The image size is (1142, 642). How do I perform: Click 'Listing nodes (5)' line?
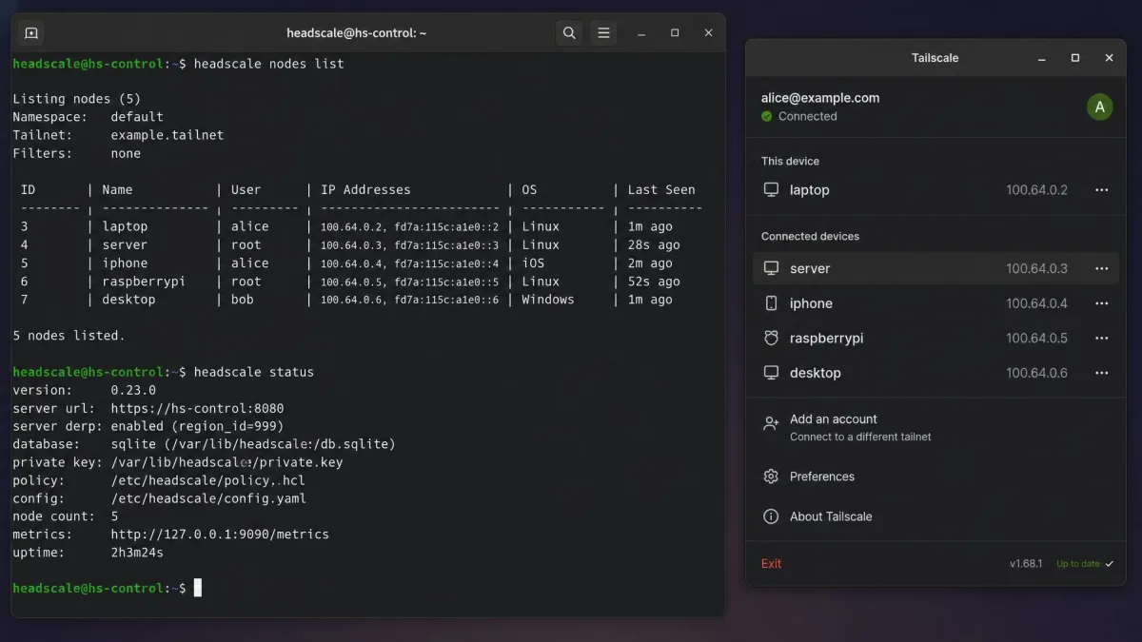pos(76,99)
